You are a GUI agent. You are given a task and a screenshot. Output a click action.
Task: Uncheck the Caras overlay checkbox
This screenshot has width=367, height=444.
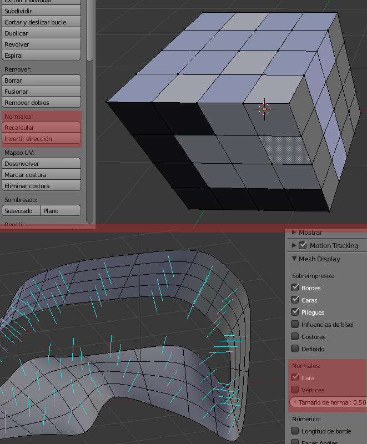click(x=295, y=300)
